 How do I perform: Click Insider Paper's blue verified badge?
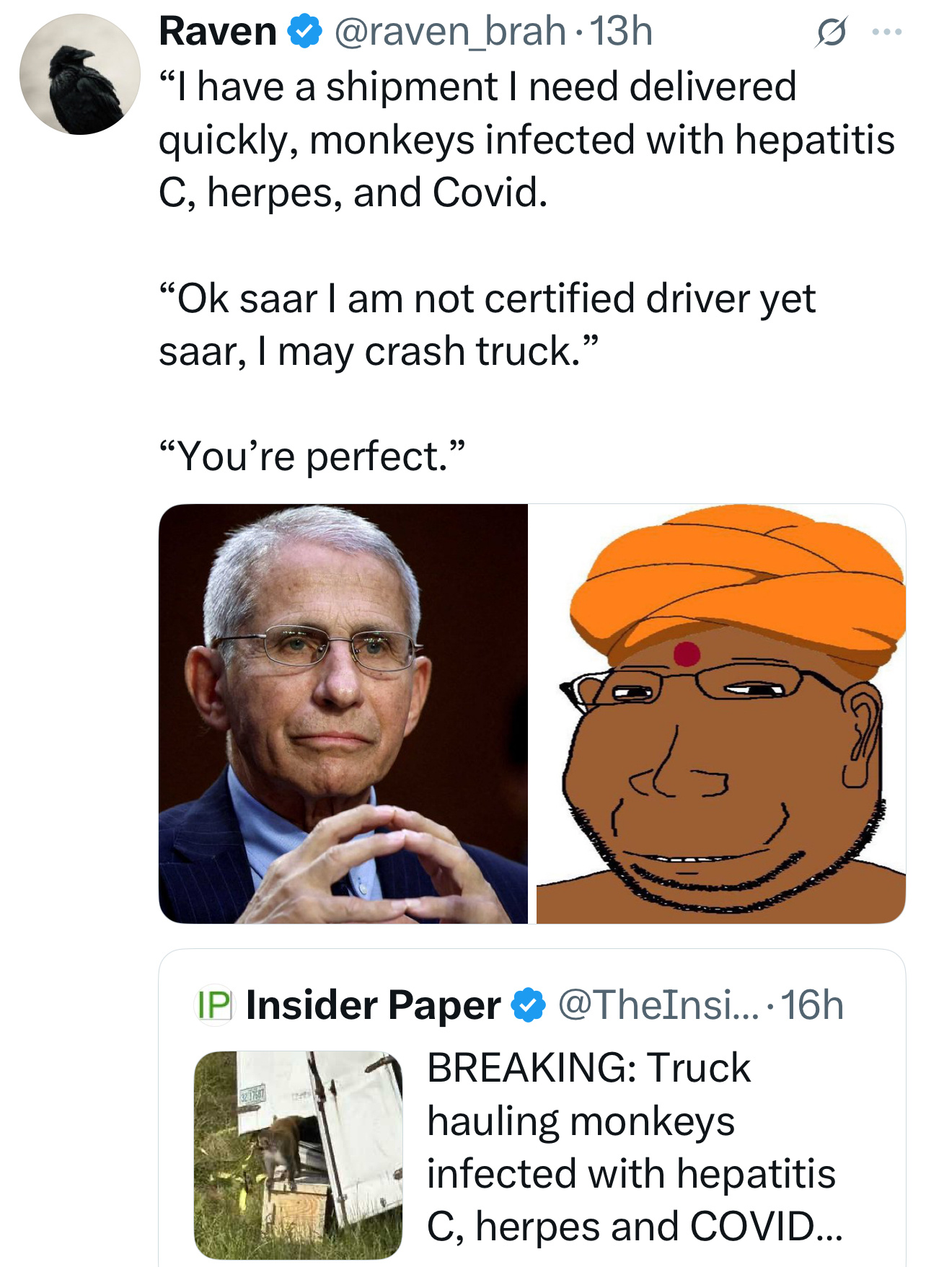click(529, 1005)
